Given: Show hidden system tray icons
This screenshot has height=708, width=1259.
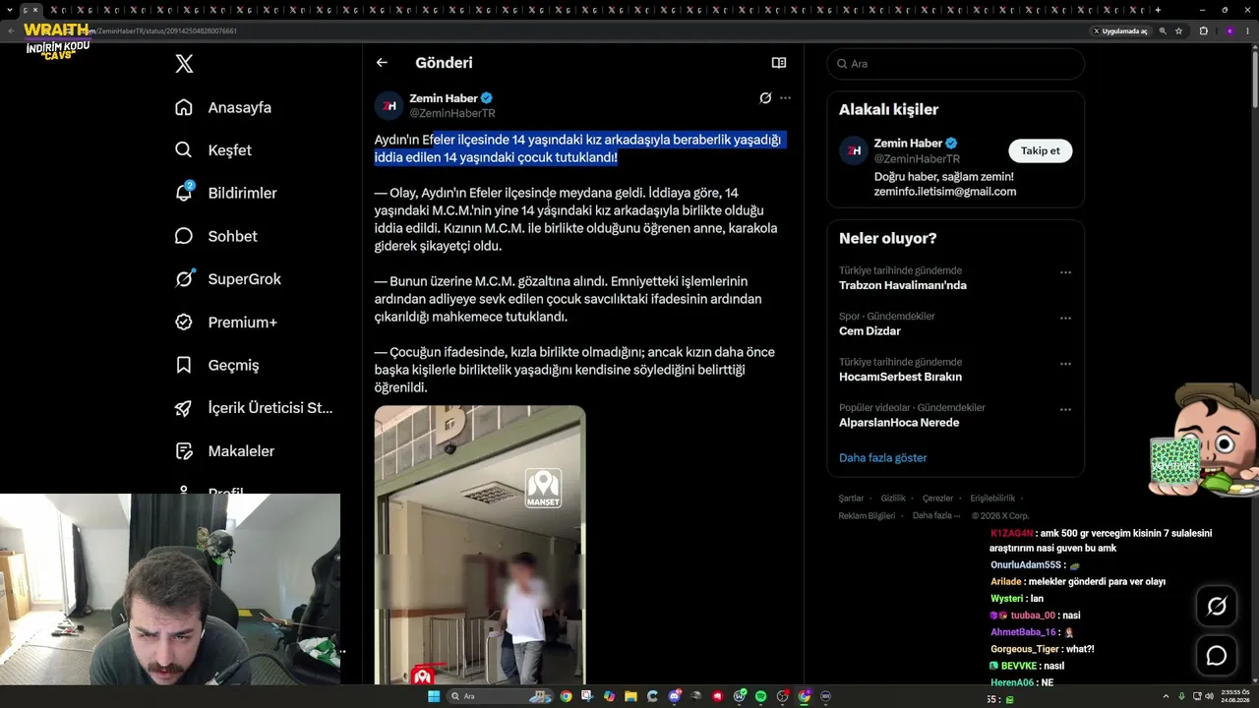Looking at the screenshot, I should coord(1168,696).
